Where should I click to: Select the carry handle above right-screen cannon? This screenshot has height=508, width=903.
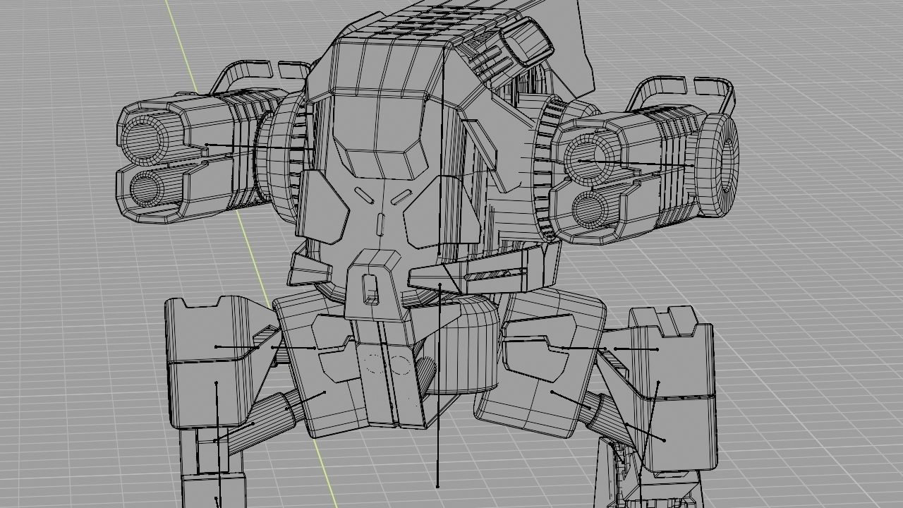(x=680, y=94)
